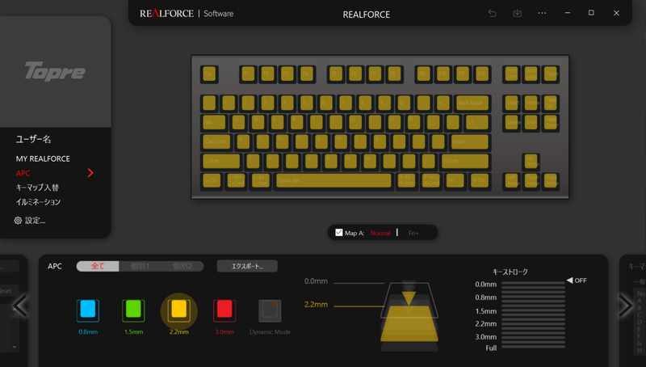Click the Topre logo user image
The height and width of the screenshot is (367, 646).
point(55,71)
